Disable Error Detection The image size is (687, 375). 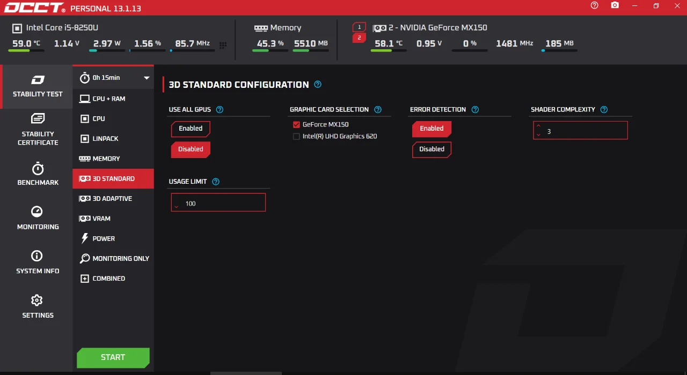[432, 149]
